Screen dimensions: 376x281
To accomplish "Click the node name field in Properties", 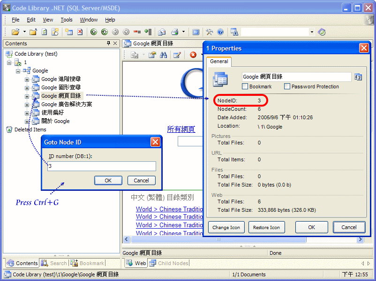I will pyautogui.click(x=297, y=77).
